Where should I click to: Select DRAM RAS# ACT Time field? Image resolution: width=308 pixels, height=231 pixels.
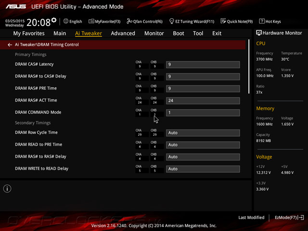click(203, 101)
